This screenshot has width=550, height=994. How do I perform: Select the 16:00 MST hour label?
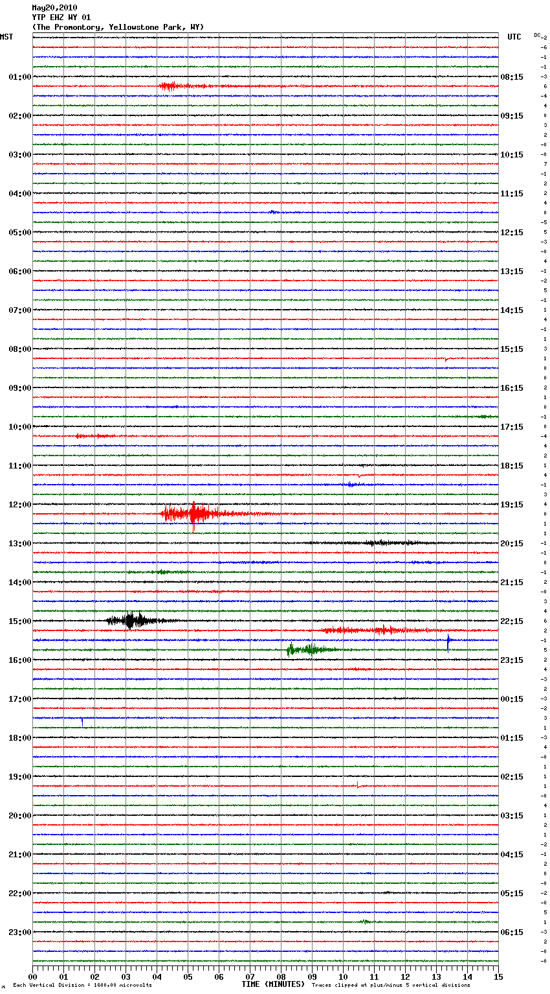pyautogui.click(x=20, y=660)
